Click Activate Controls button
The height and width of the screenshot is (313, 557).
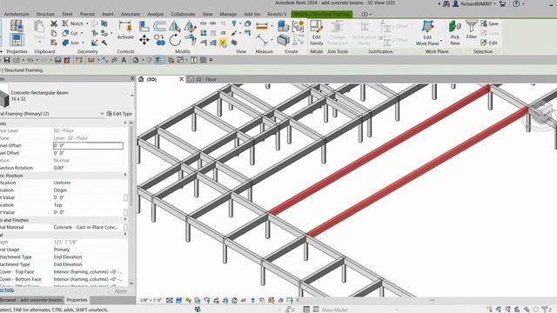pyautogui.click(x=125, y=30)
